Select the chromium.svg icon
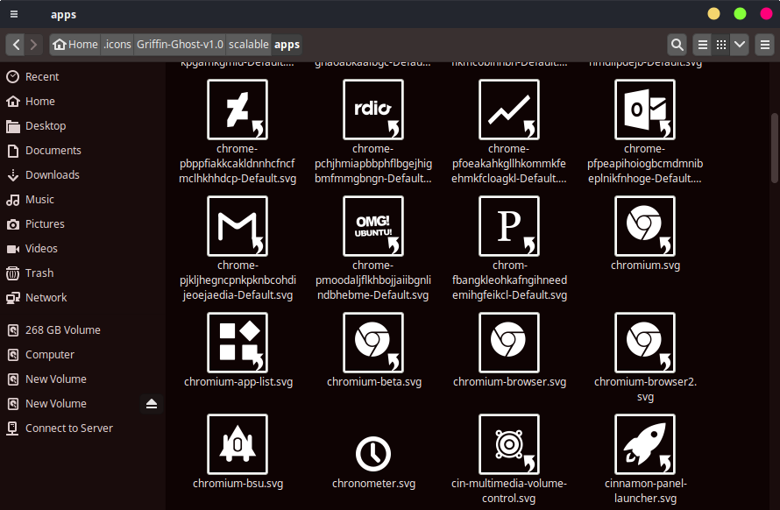The width and height of the screenshot is (780, 510). point(645,226)
